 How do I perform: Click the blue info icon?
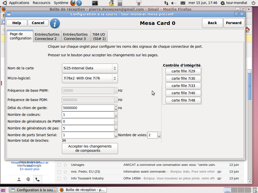click(55, 23)
